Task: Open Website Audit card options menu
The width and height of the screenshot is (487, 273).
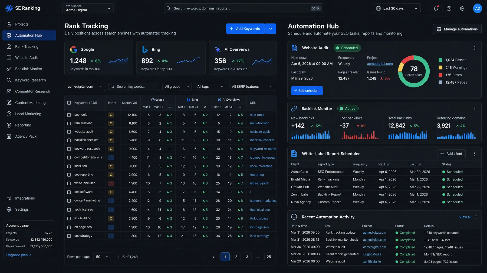Action: click(475, 48)
